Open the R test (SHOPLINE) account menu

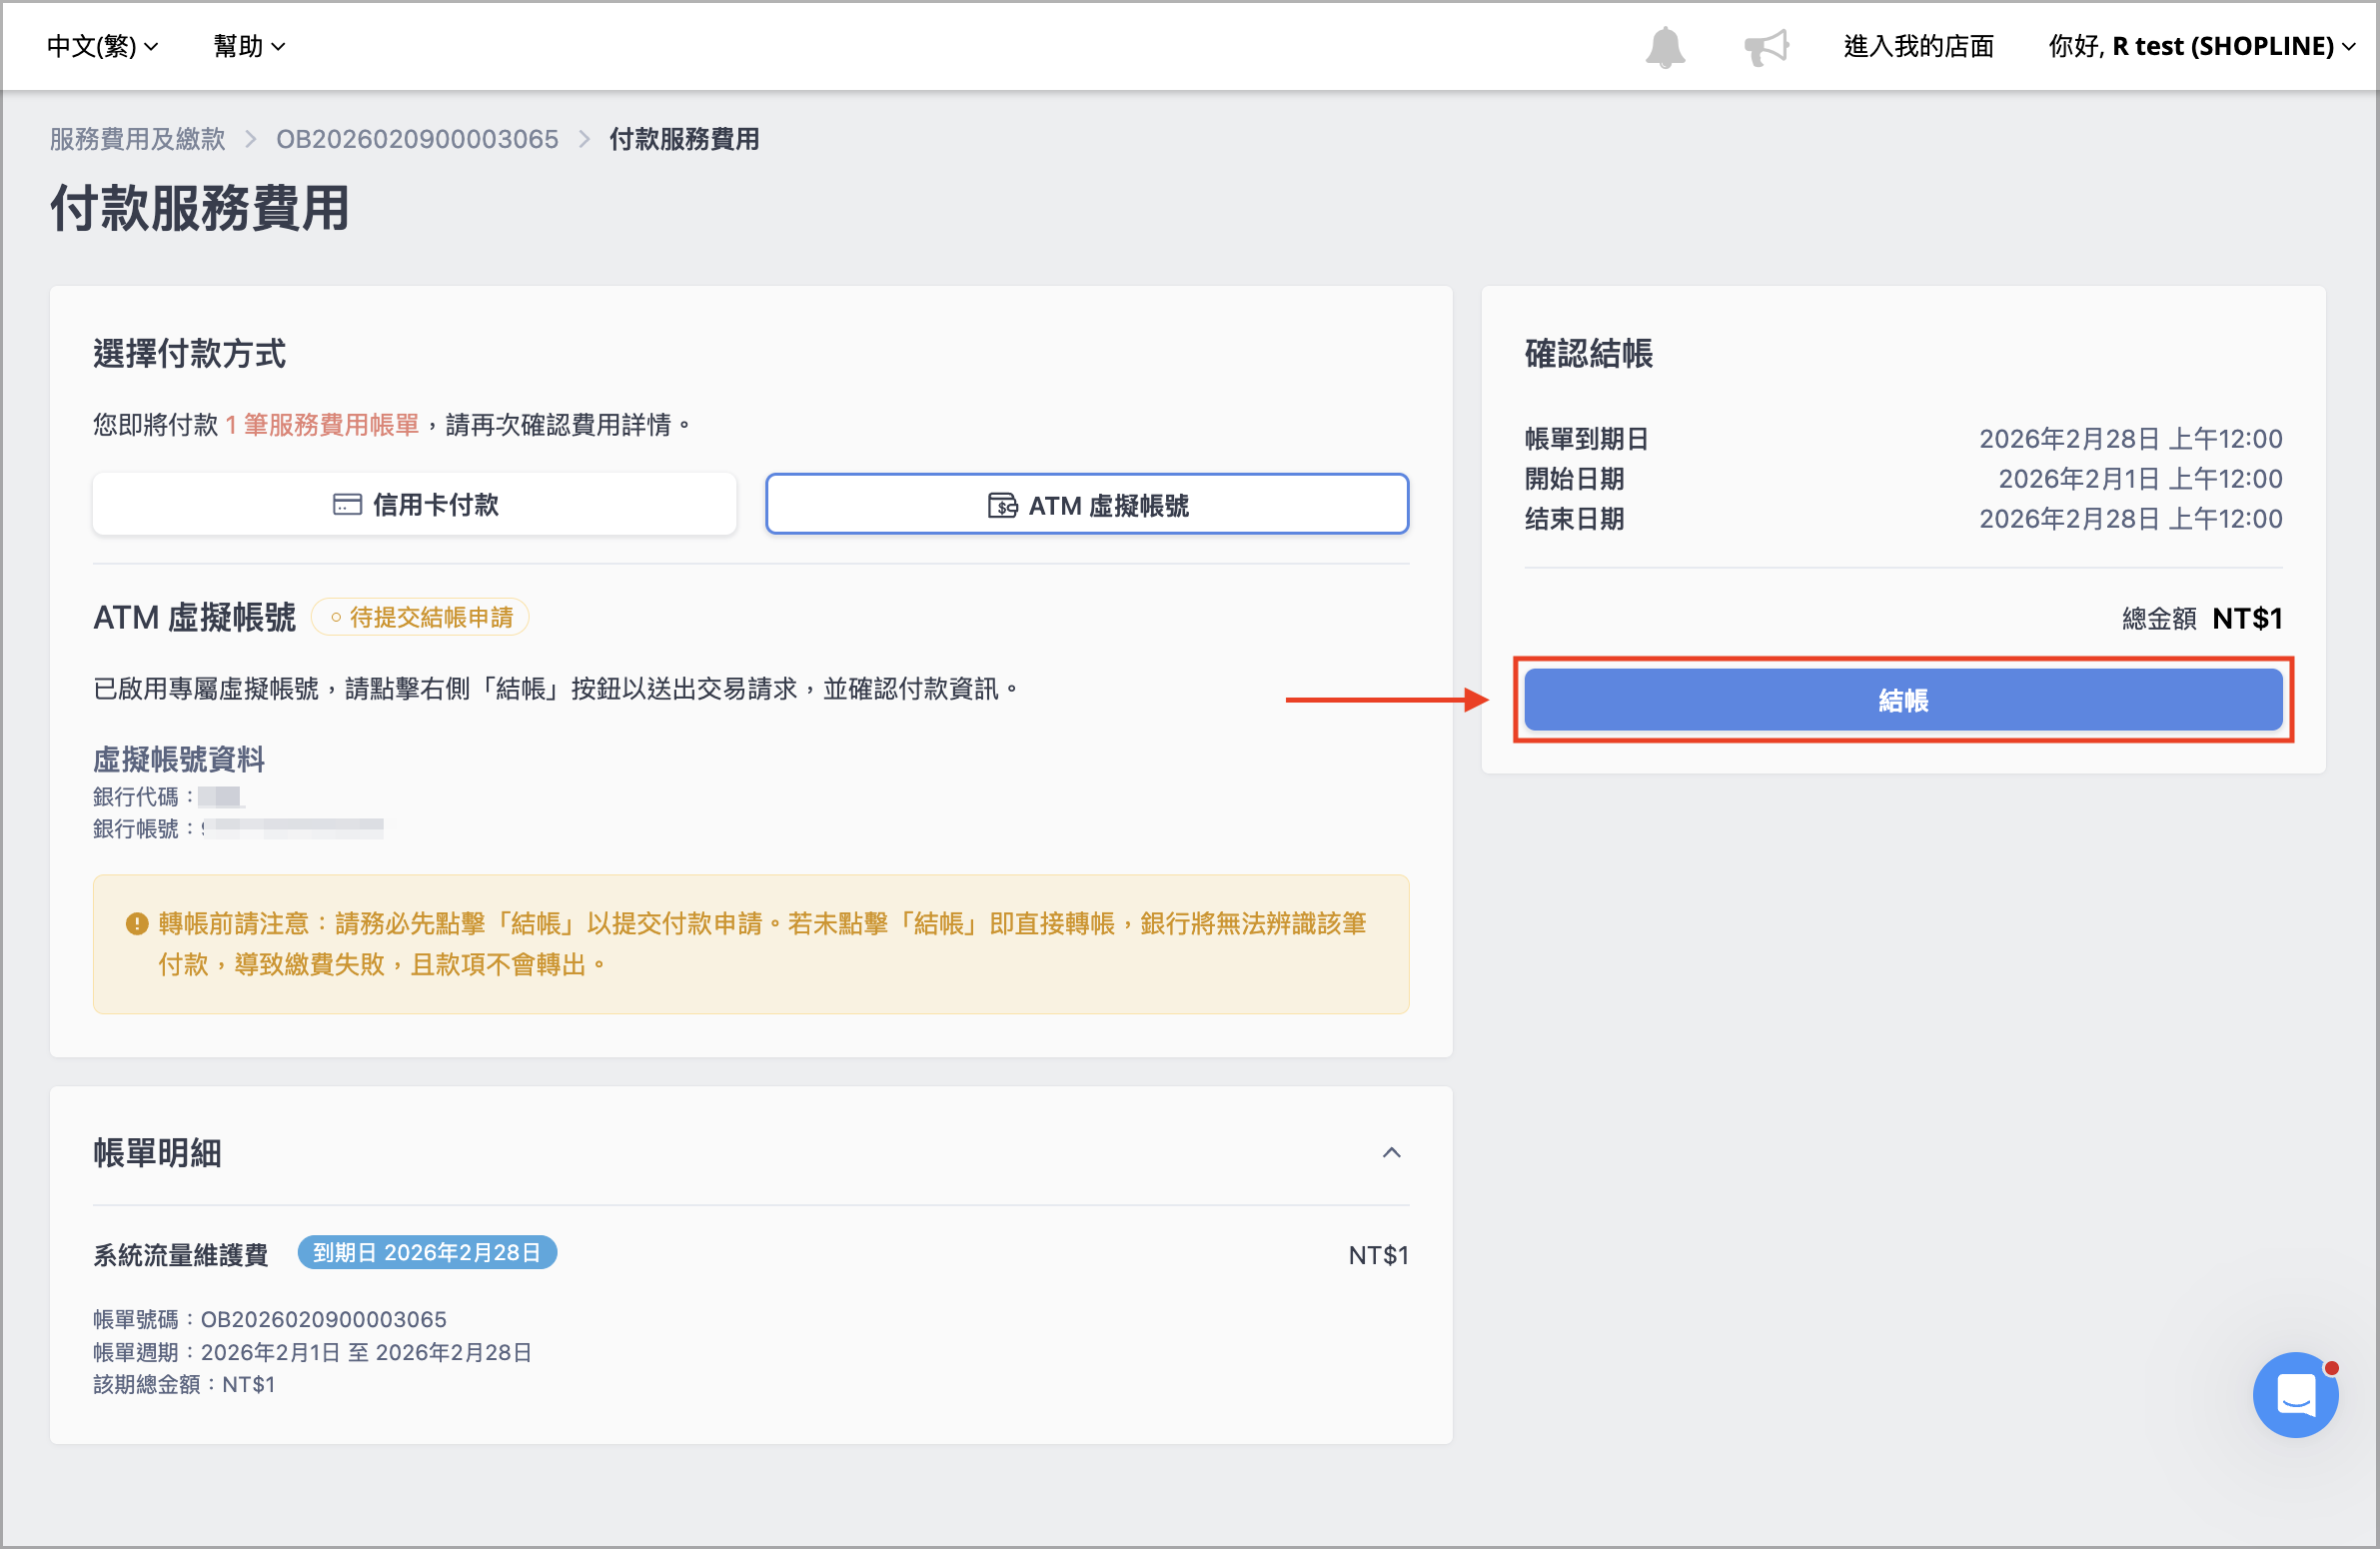coord(2201,46)
